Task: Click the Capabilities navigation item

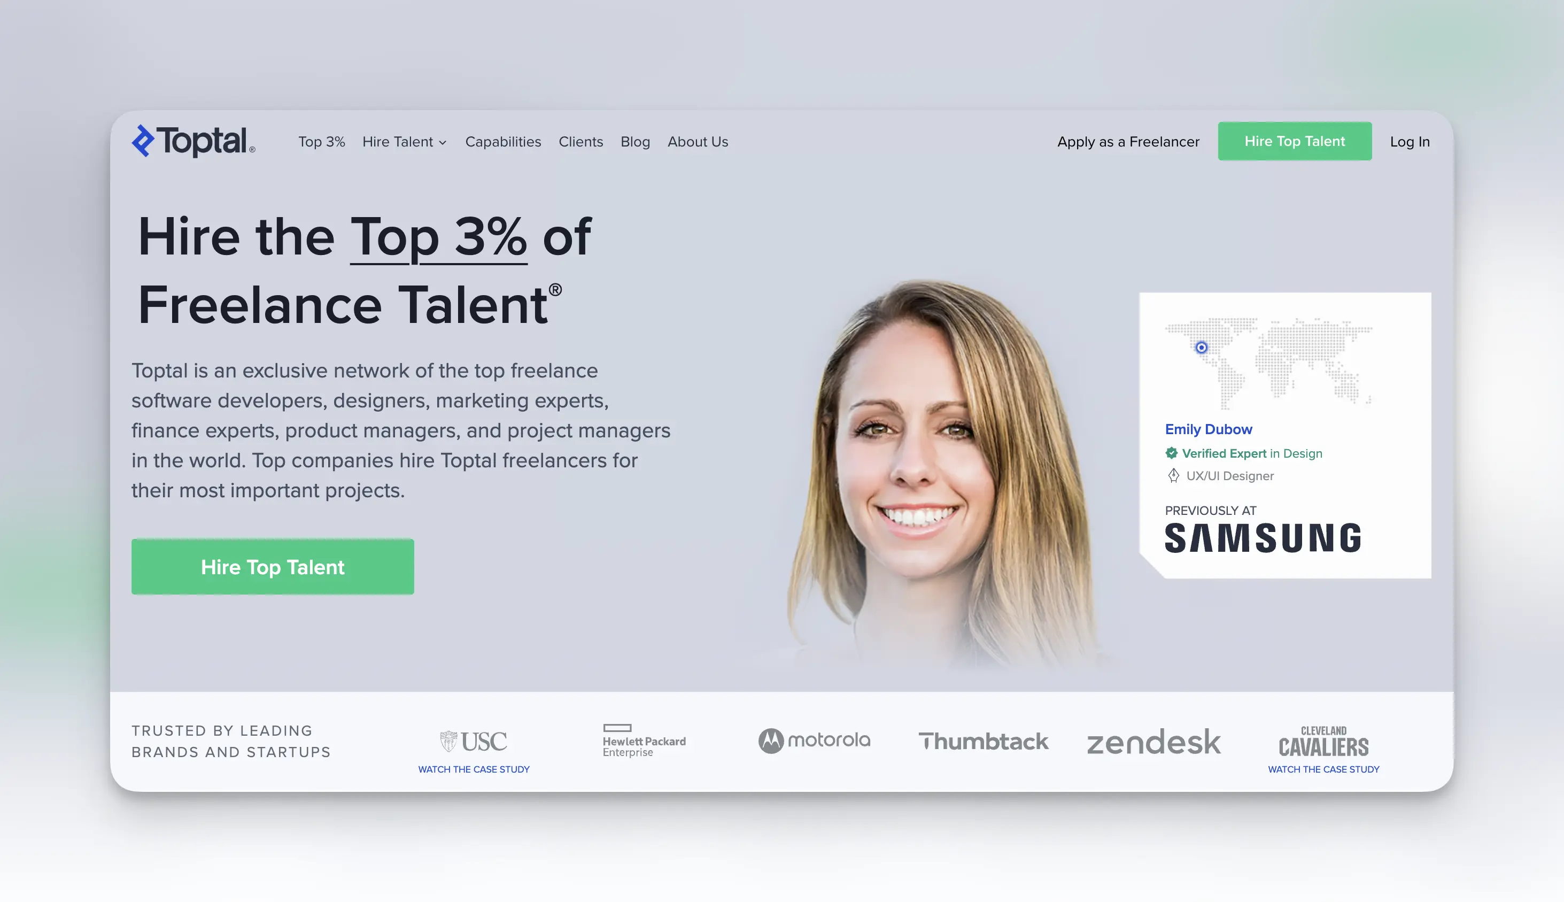Action: coord(502,141)
